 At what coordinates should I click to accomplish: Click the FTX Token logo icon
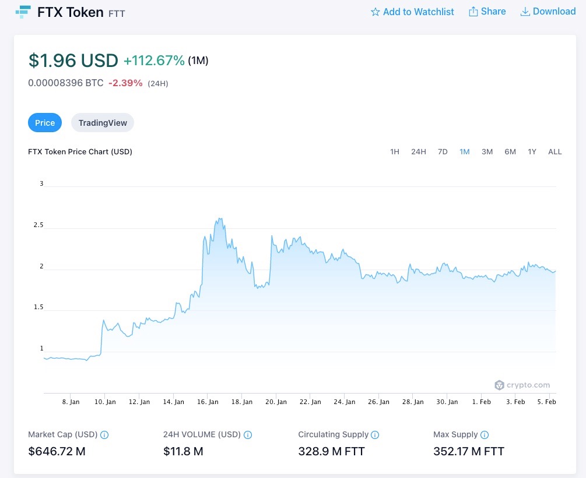pyautogui.click(x=23, y=12)
